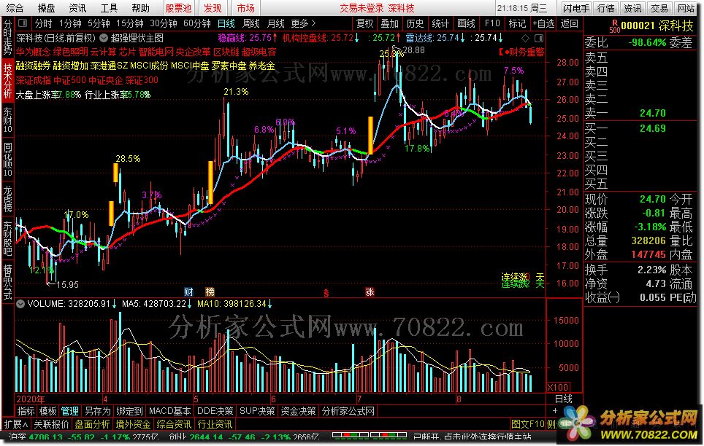Open the 同花顺10 sidebar tab

click(x=7, y=160)
